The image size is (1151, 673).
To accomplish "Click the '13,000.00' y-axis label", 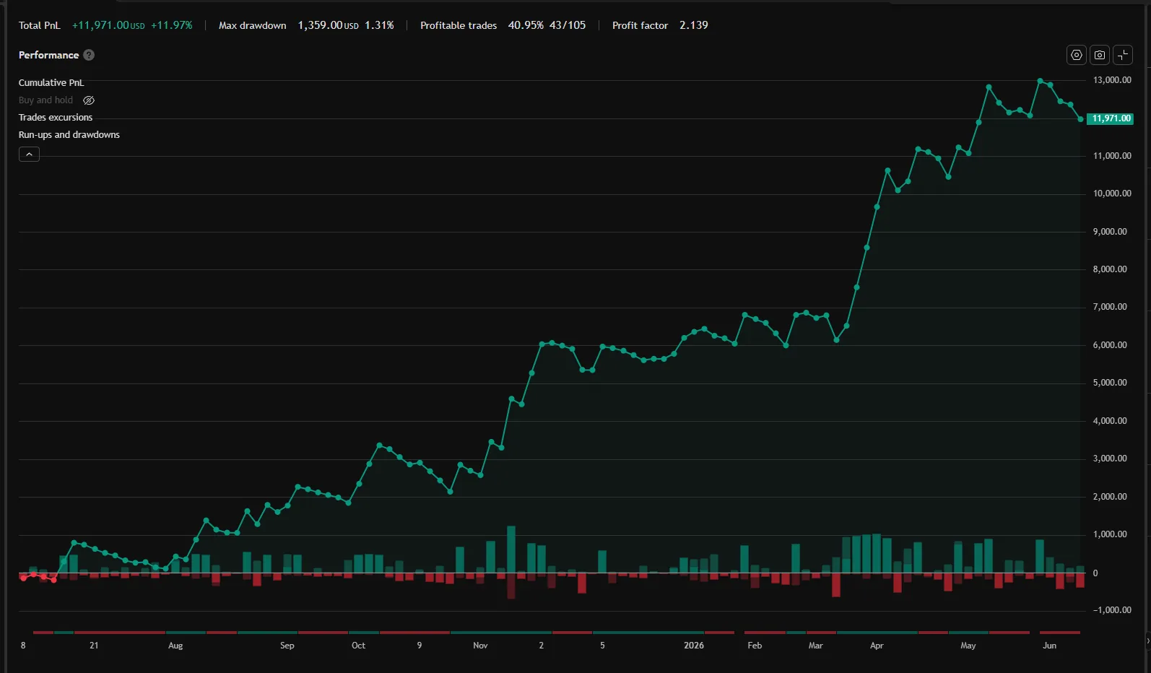I will (1112, 80).
